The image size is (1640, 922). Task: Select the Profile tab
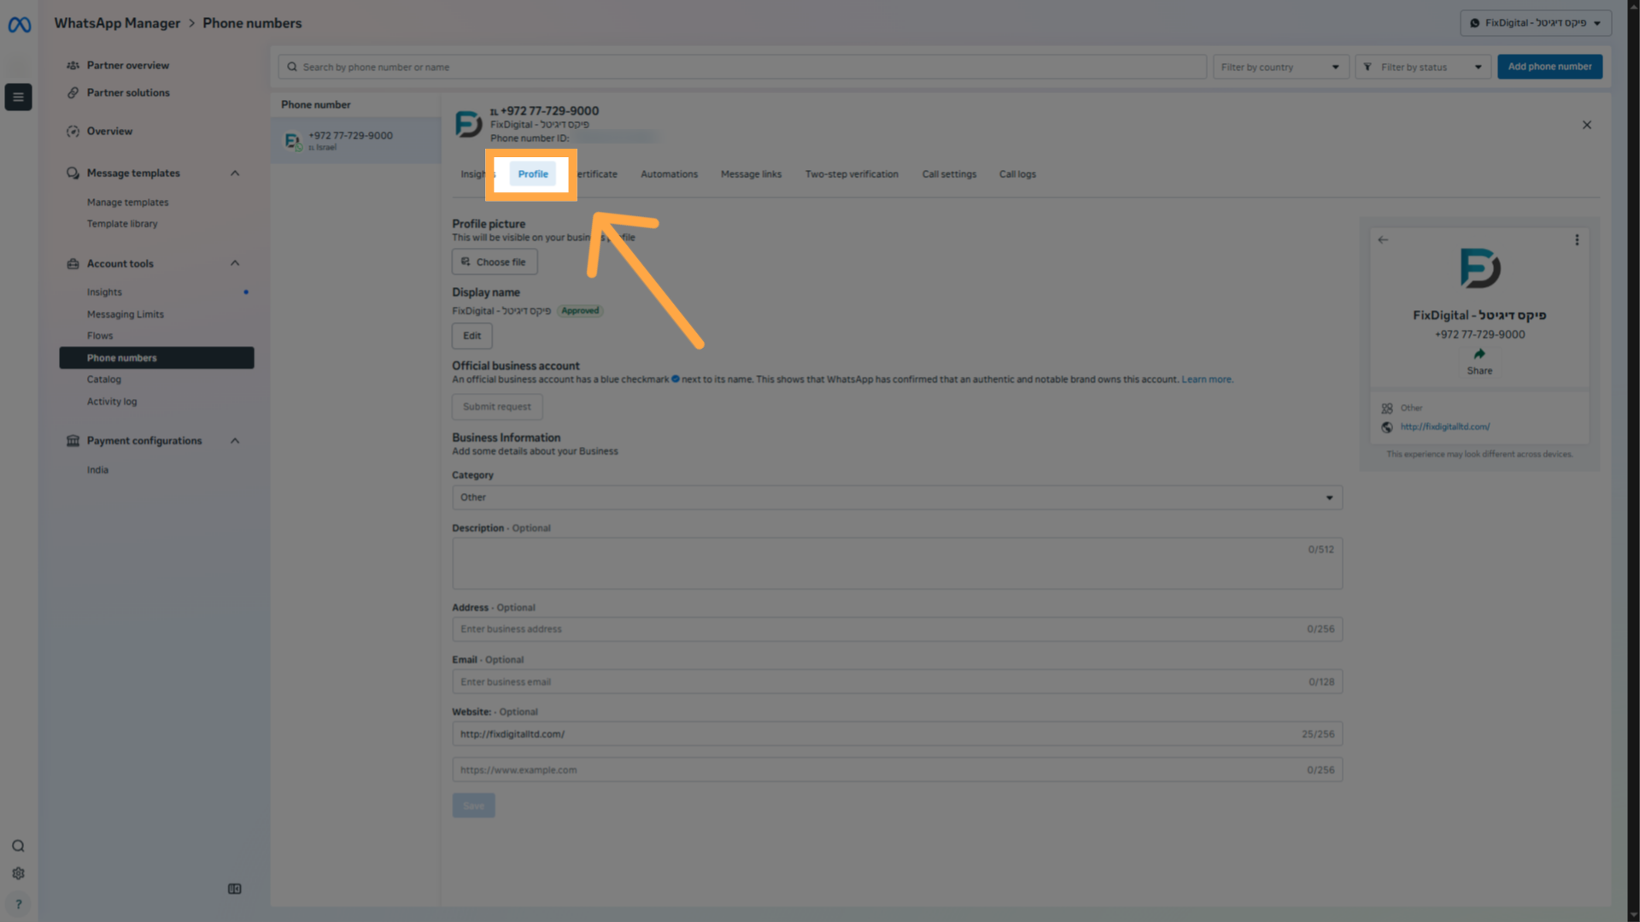pos(533,174)
